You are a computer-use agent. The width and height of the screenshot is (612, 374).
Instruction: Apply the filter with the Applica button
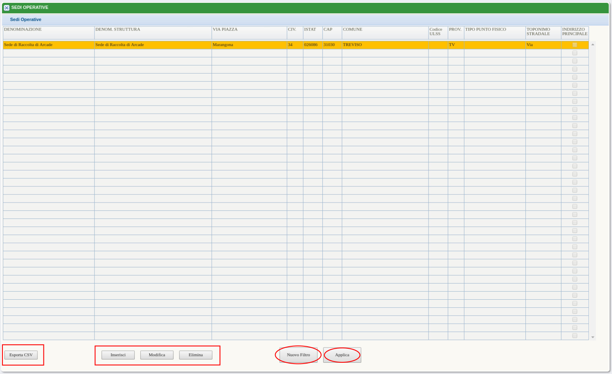pyautogui.click(x=342, y=355)
